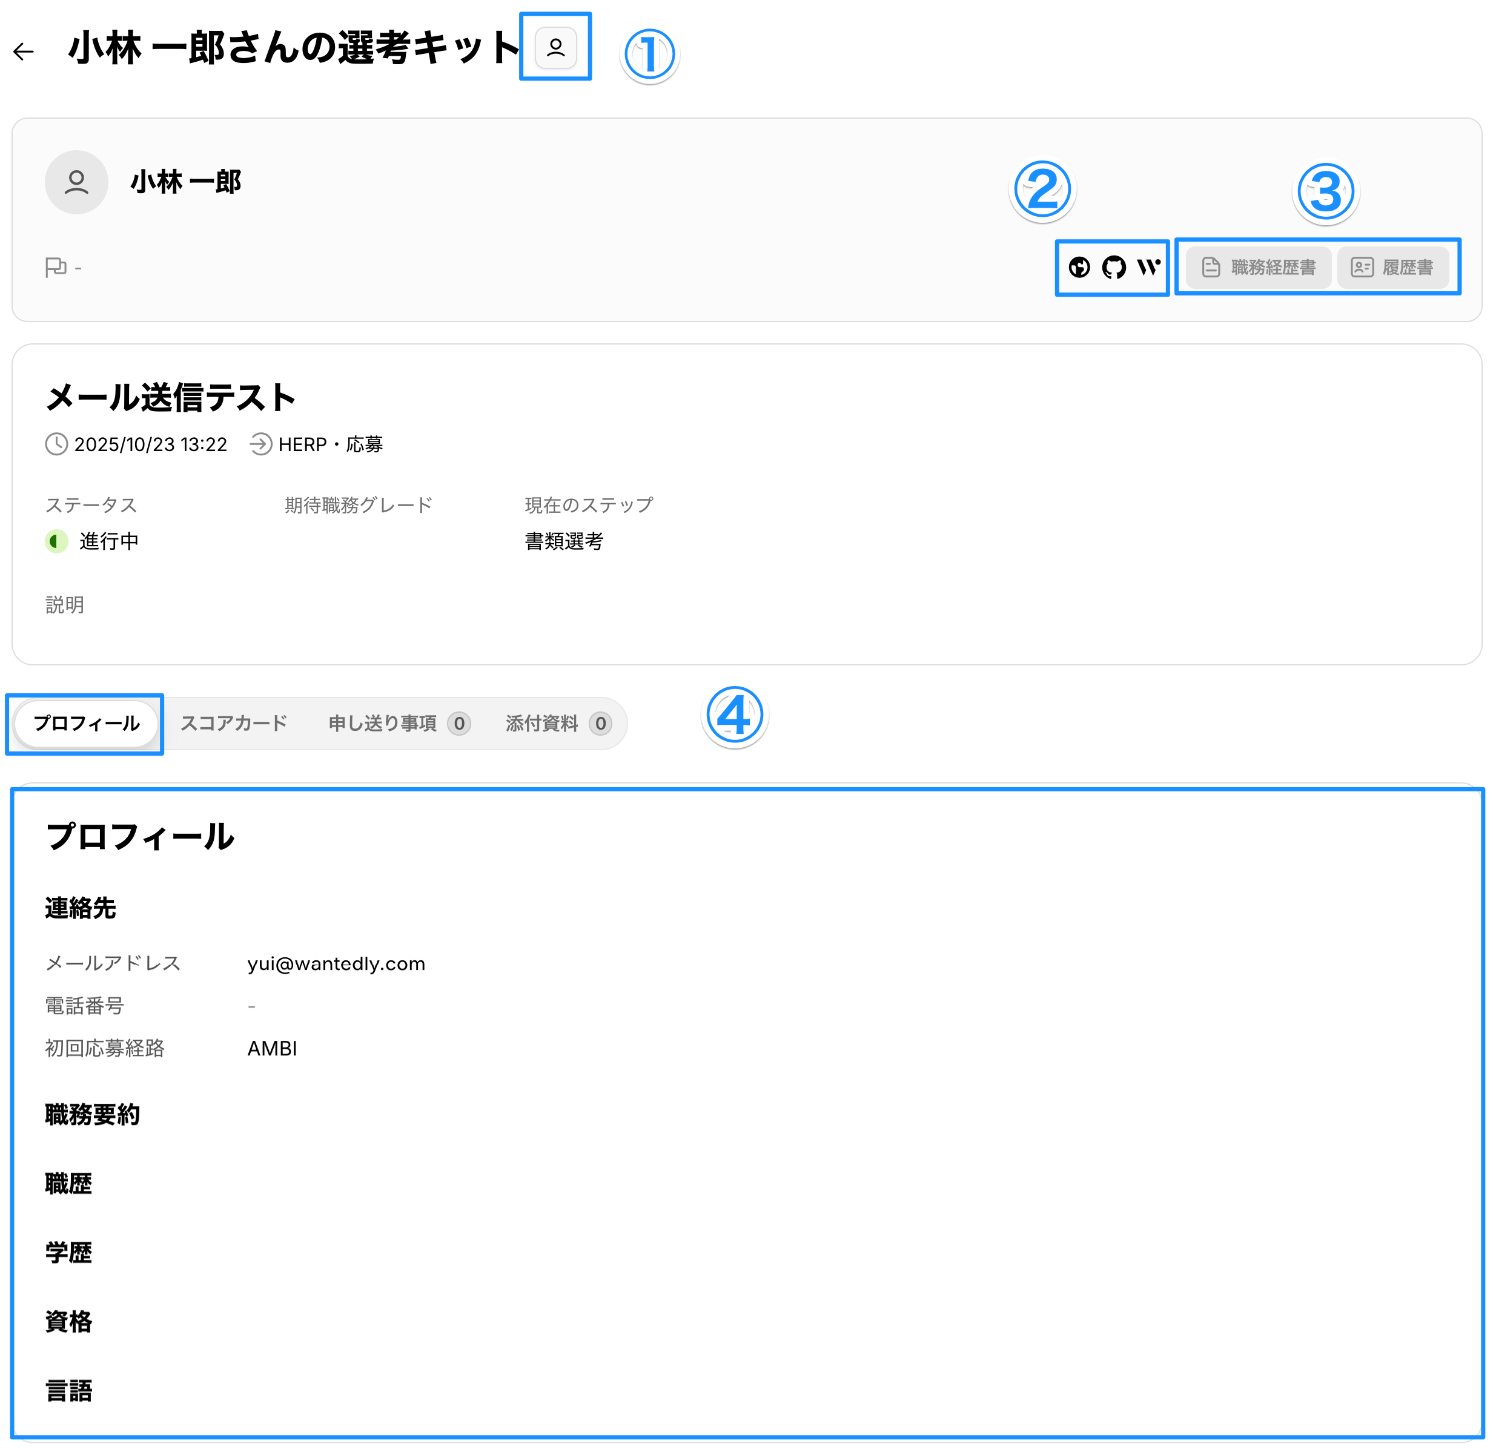Click the email address yui@wantedly.com
The width and height of the screenshot is (1493, 1452).
coord(336,963)
